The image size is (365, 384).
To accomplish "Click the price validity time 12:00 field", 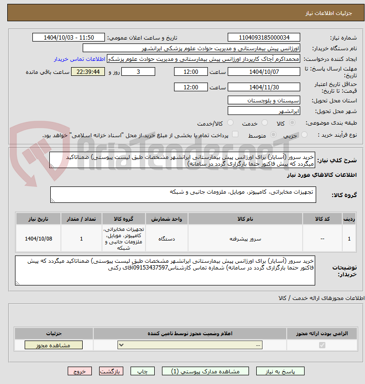I will pos(190,87).
